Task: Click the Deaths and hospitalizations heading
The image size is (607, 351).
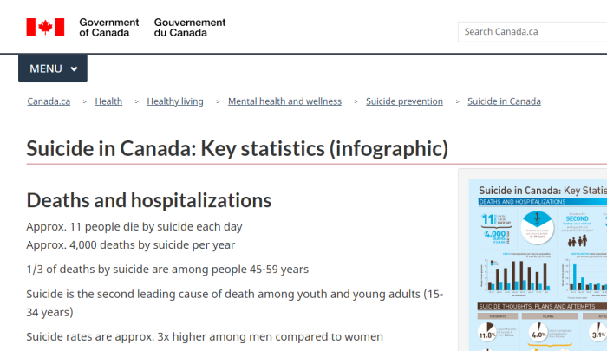Action: pos(149,200)
